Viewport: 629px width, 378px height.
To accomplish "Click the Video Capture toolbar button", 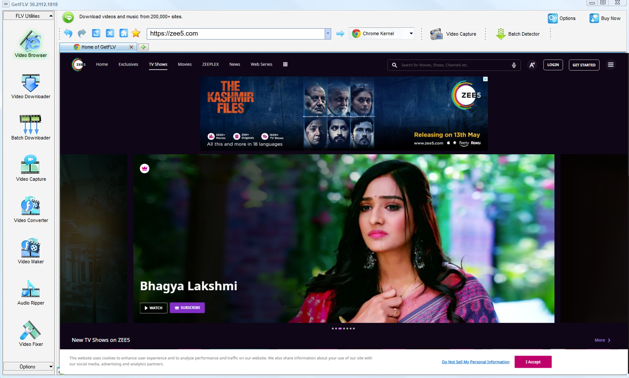I will [x=453, y=34].
